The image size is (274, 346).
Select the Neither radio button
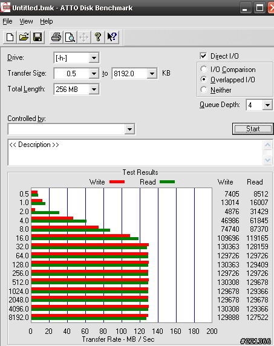tap(204, 90)
